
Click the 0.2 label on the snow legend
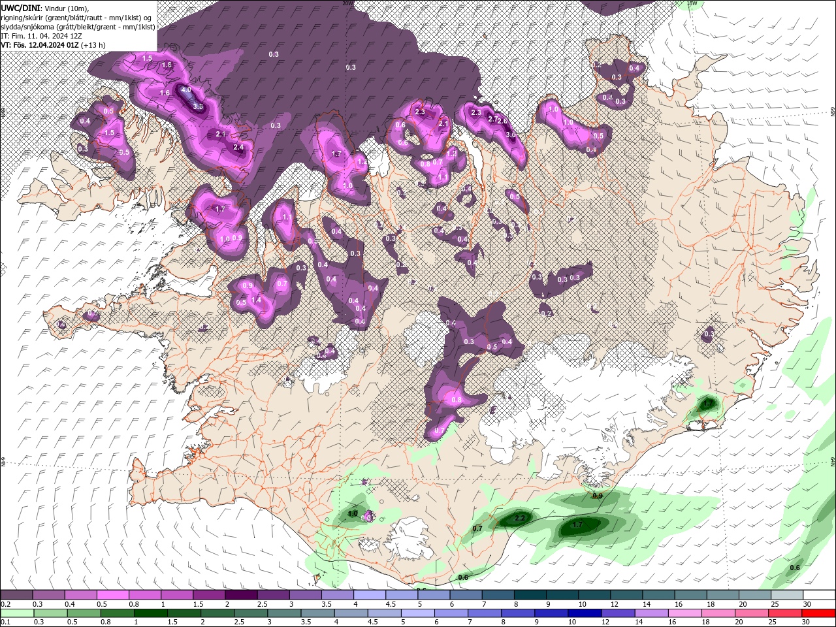(5, 604)
